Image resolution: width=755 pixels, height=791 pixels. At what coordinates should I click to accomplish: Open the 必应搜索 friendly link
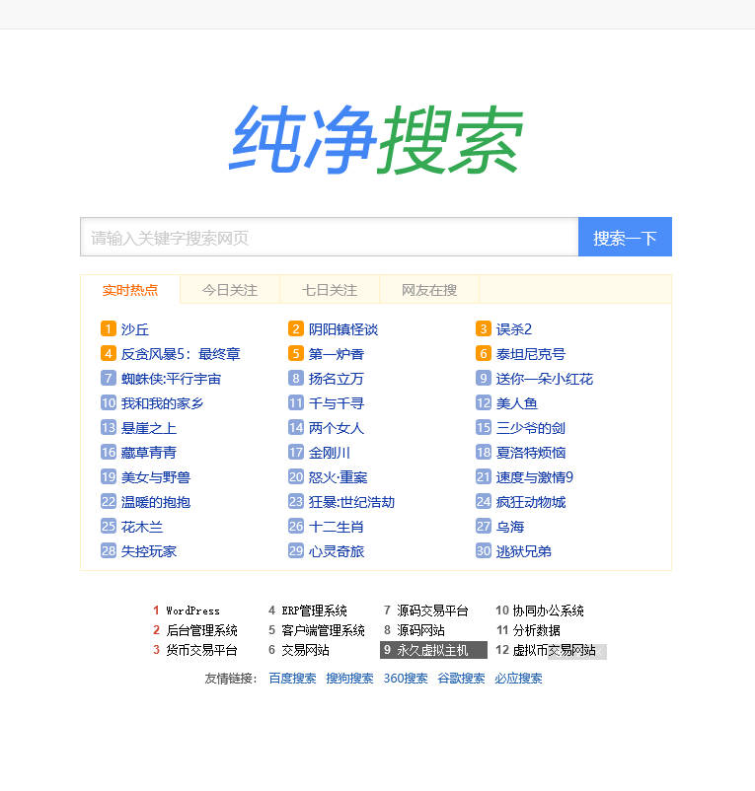click(518, 679)
